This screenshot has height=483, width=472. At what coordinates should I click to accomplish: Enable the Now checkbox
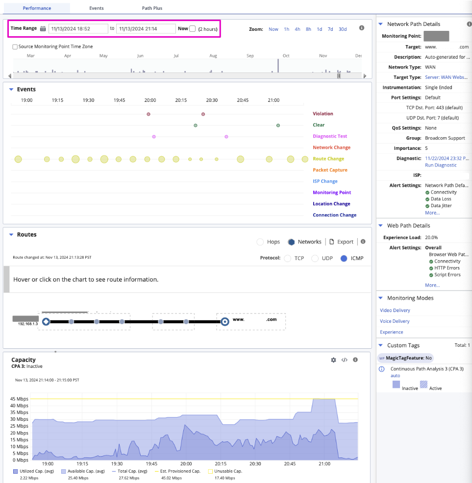tap(192, 29)
